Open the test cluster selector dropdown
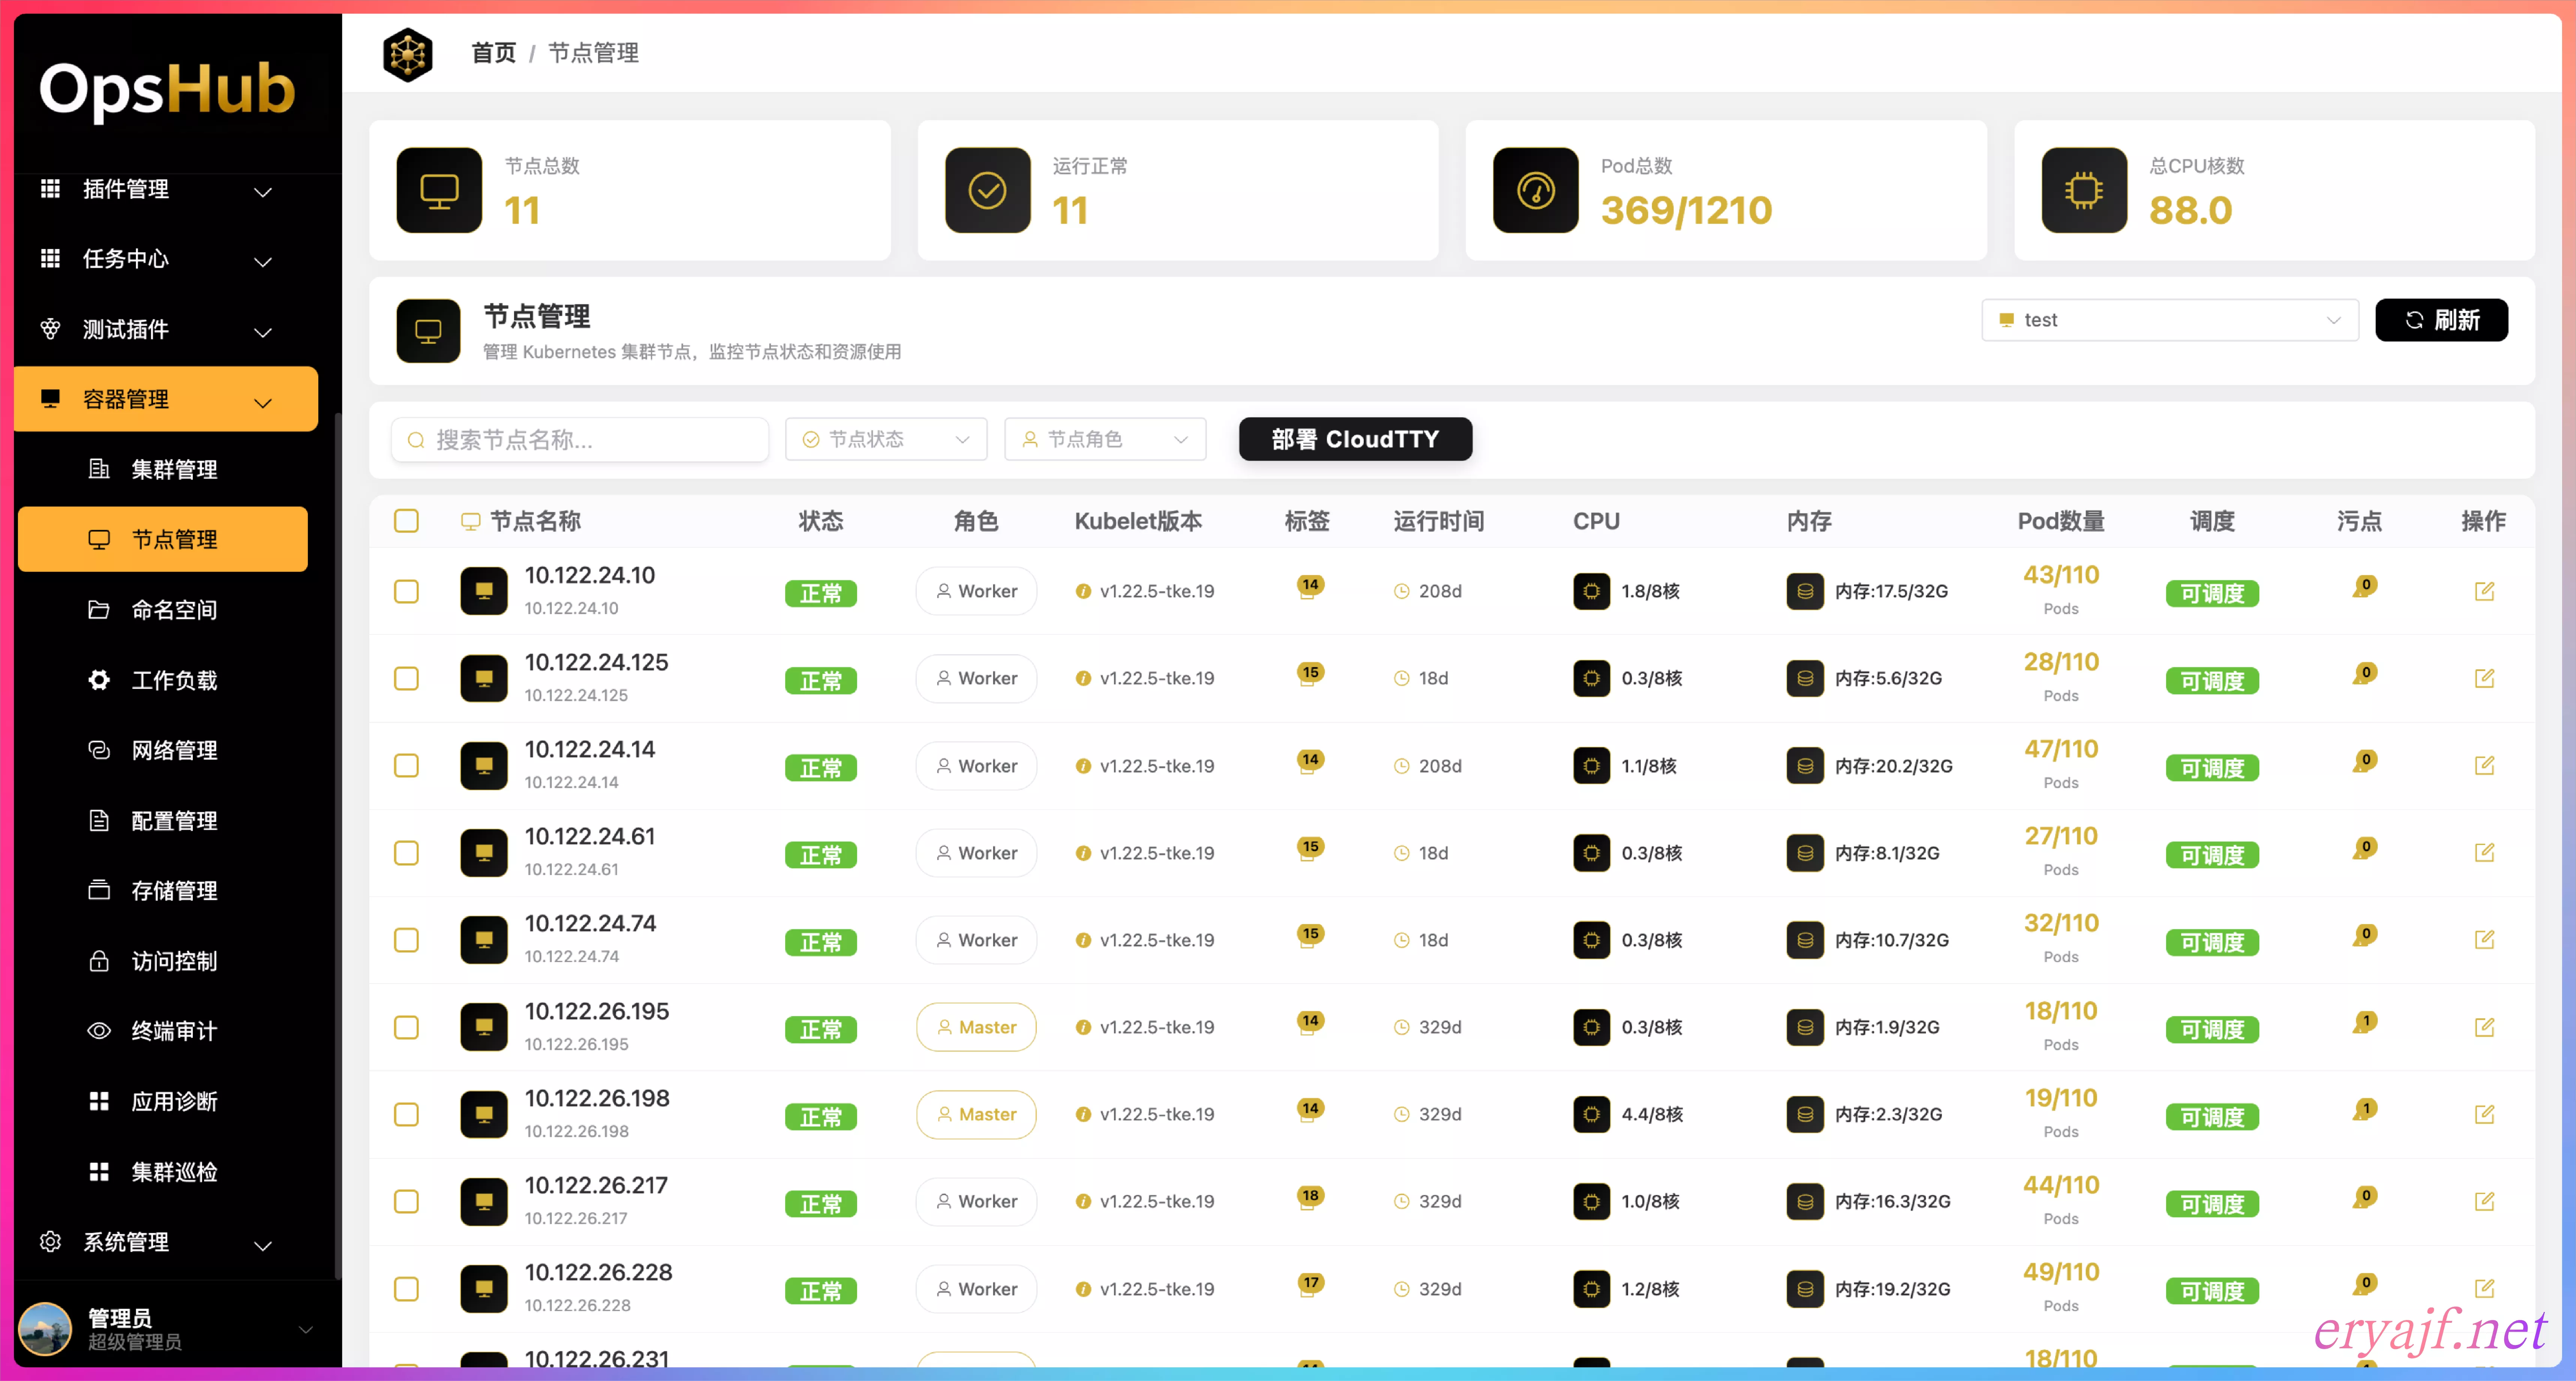The width and height of the screenshot is (2576, 1381). [2169, 320]
